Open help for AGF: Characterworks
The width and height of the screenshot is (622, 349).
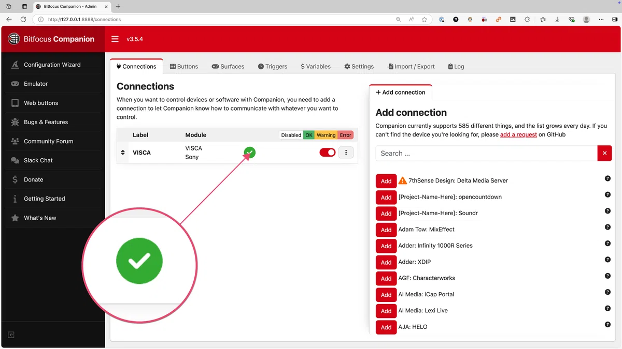pyautogui.click(x=607, y=276)
